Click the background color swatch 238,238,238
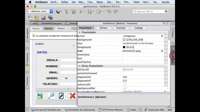200x112 pixels. tap(124, 40)
